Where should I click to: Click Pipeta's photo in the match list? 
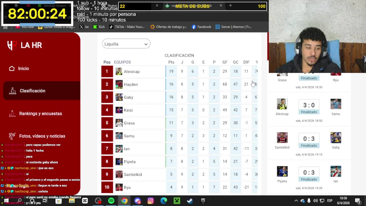pyautogui.click(x=282, y=171)
